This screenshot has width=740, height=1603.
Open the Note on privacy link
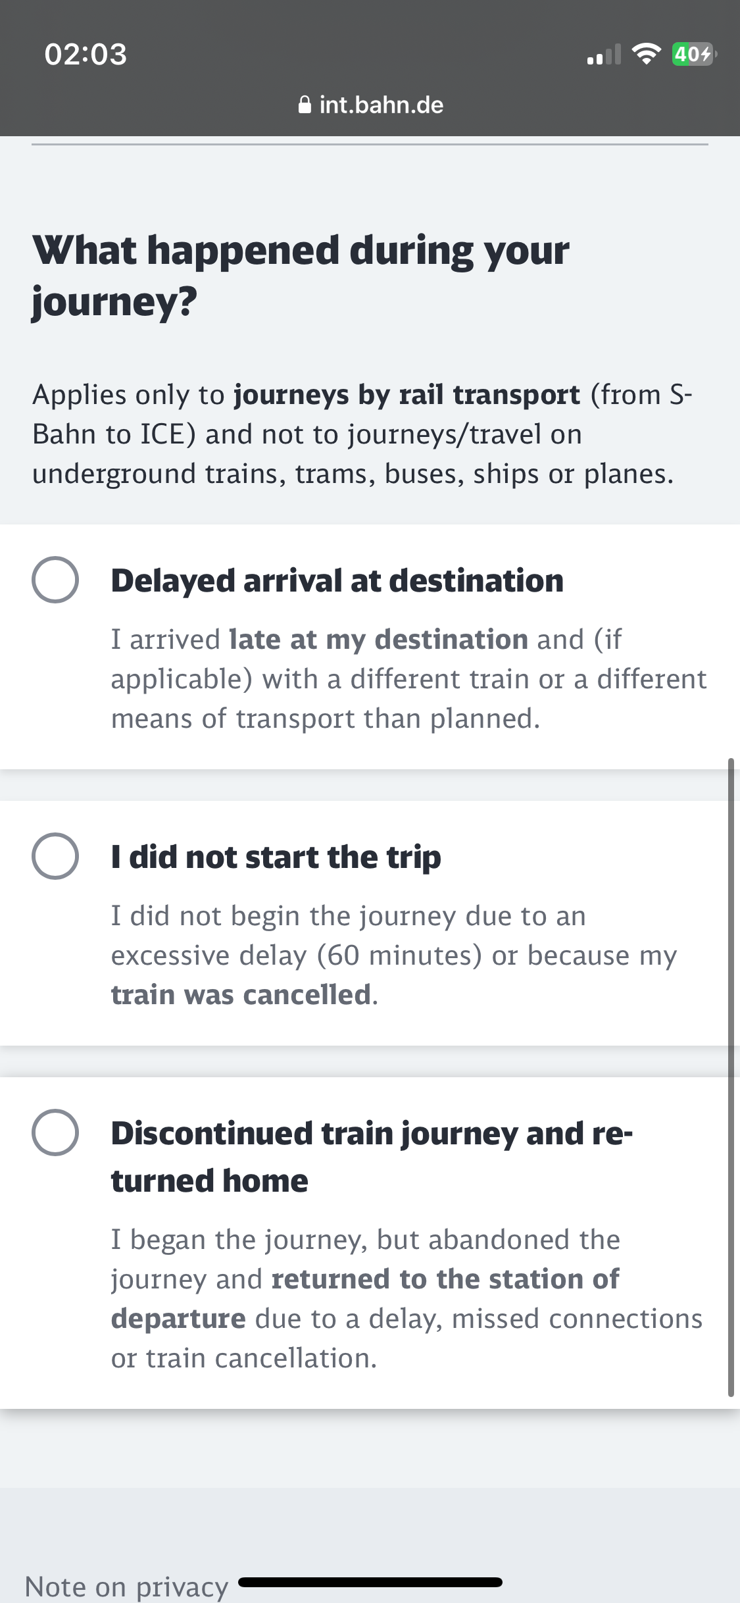coord(126,1586)
